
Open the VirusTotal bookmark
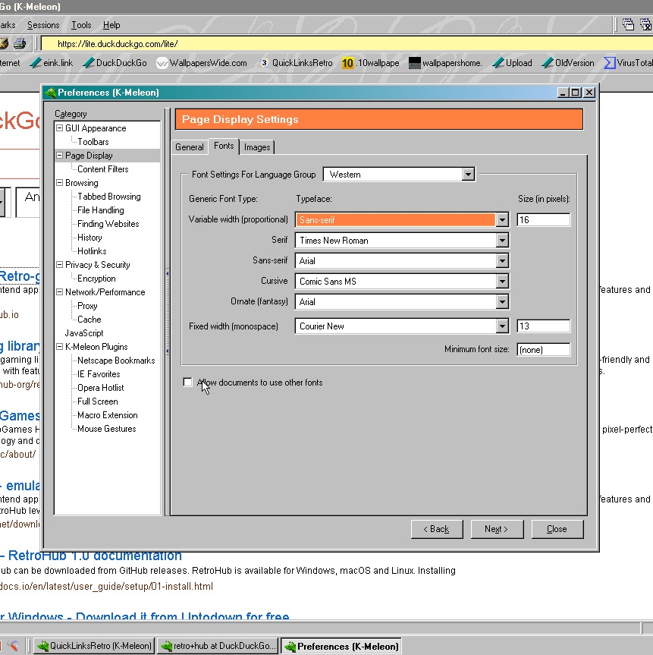pyautogui.click(x=628, y=63)
